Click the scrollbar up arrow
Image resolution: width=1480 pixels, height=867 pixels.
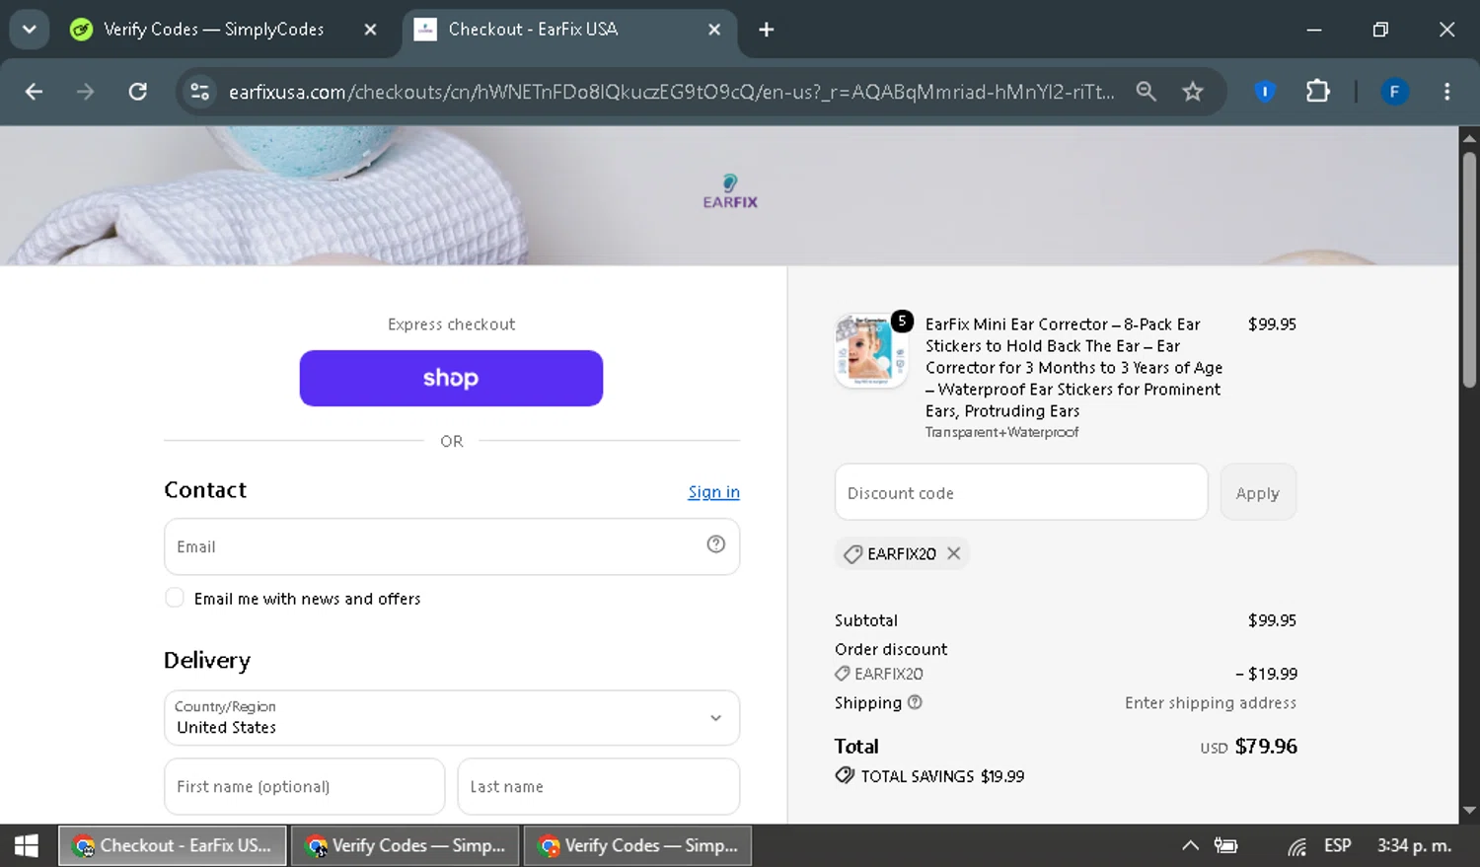coord(1469,138)
